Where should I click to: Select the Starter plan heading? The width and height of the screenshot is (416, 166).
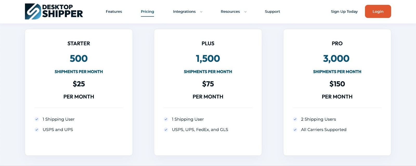point(79,44)
